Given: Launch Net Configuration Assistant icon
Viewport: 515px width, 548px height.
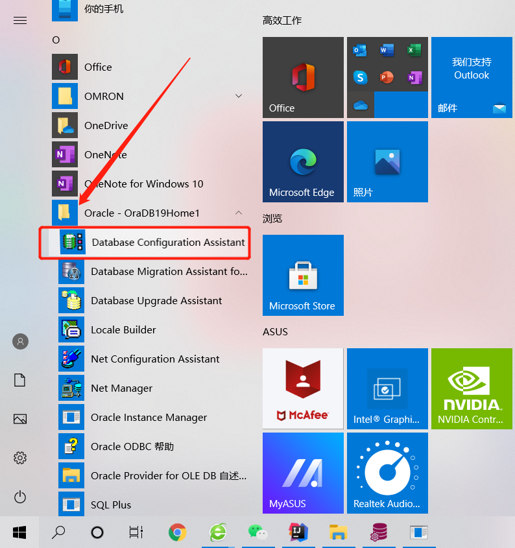Looking at the screenshot, I should point(71,359).
